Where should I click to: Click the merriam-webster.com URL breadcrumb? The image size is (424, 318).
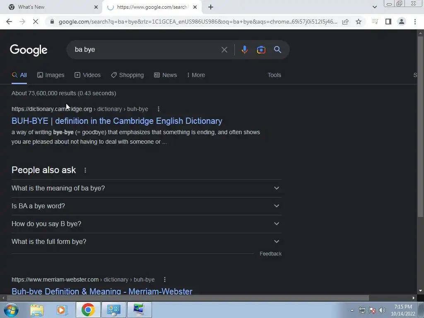click(83, 279)
